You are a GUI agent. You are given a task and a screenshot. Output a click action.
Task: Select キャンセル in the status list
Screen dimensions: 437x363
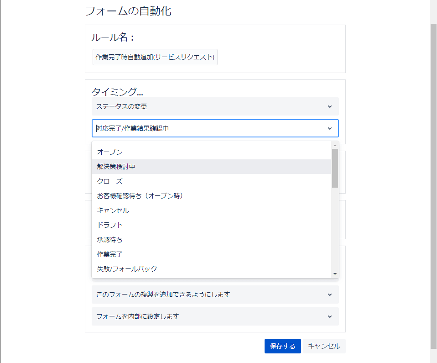[x=211, y=210]
